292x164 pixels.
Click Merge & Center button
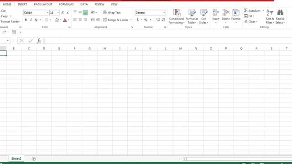[116, 20]
